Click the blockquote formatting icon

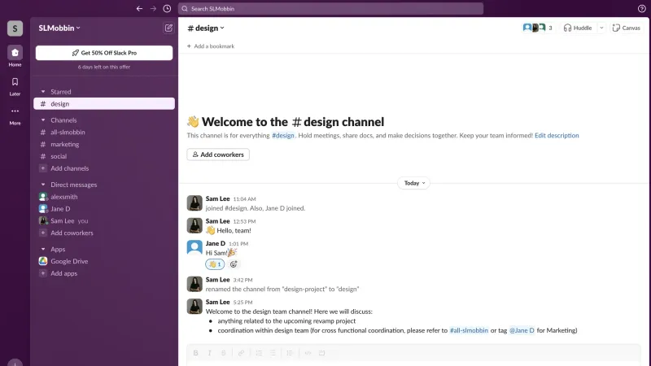pos(290,353)
